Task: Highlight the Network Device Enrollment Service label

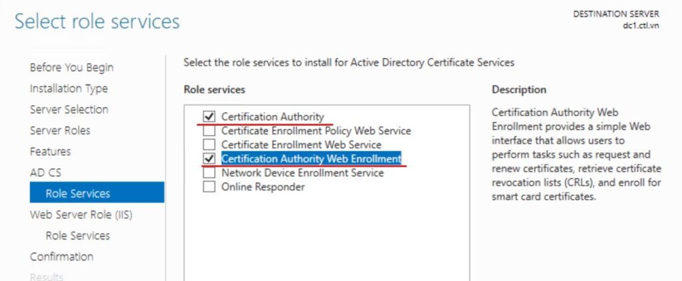Action: point(302,173)
